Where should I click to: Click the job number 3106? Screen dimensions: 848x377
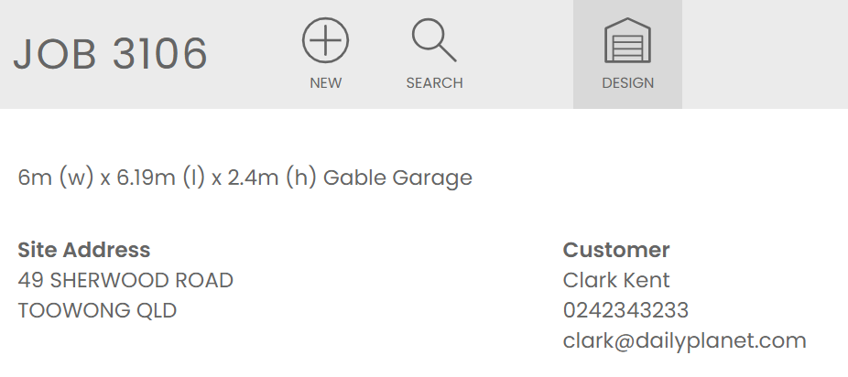159,55
